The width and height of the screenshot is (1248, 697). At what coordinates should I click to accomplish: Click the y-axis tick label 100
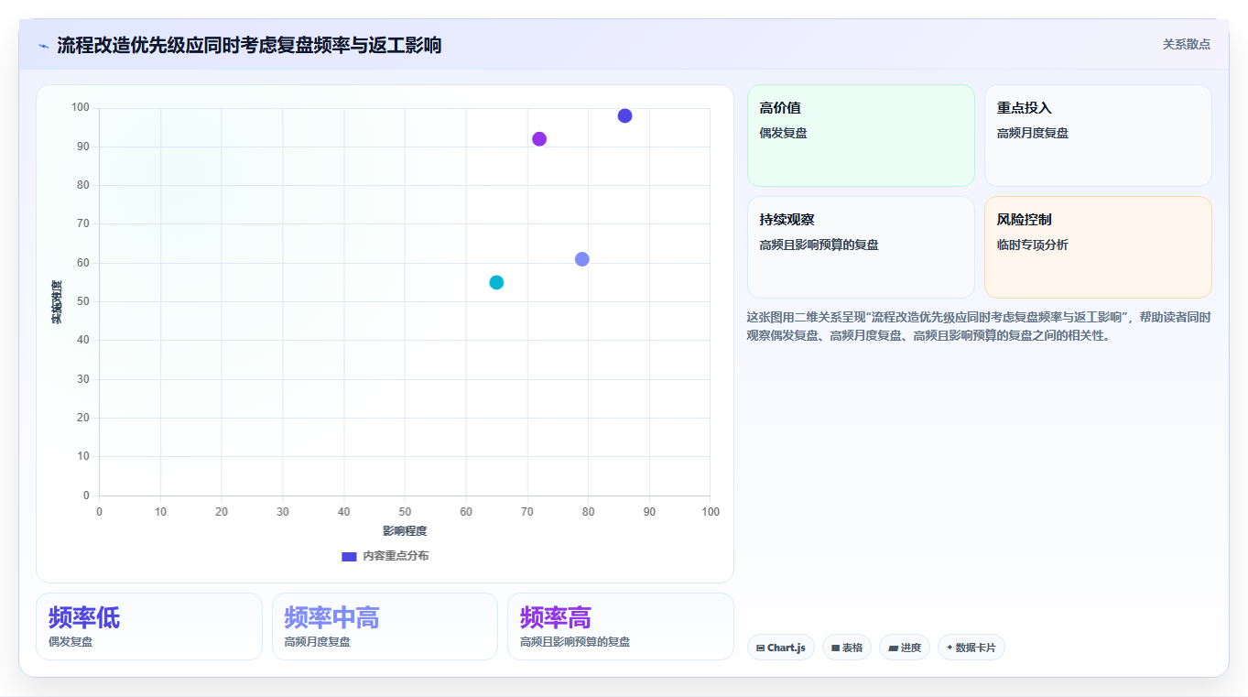point(81,108)
